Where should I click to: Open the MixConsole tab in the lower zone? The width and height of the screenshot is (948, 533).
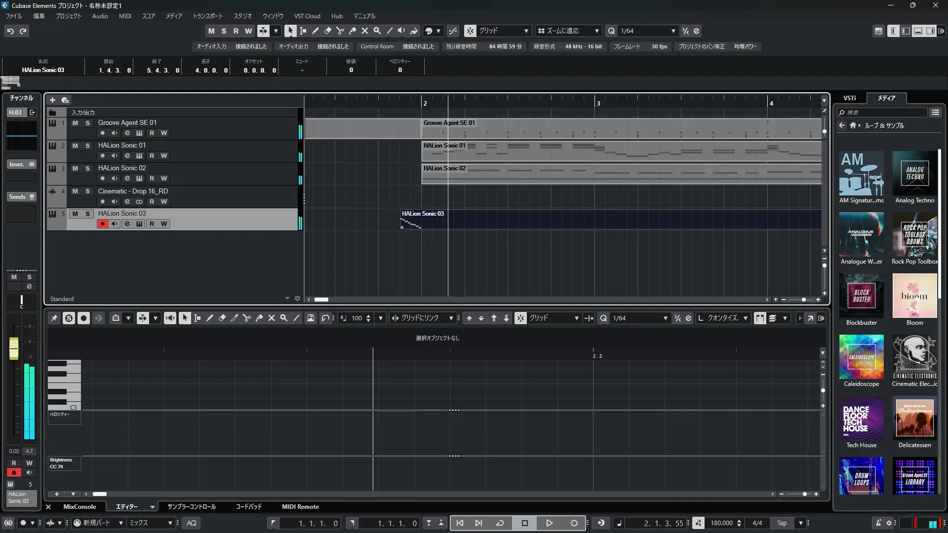[x=79, y=507]
